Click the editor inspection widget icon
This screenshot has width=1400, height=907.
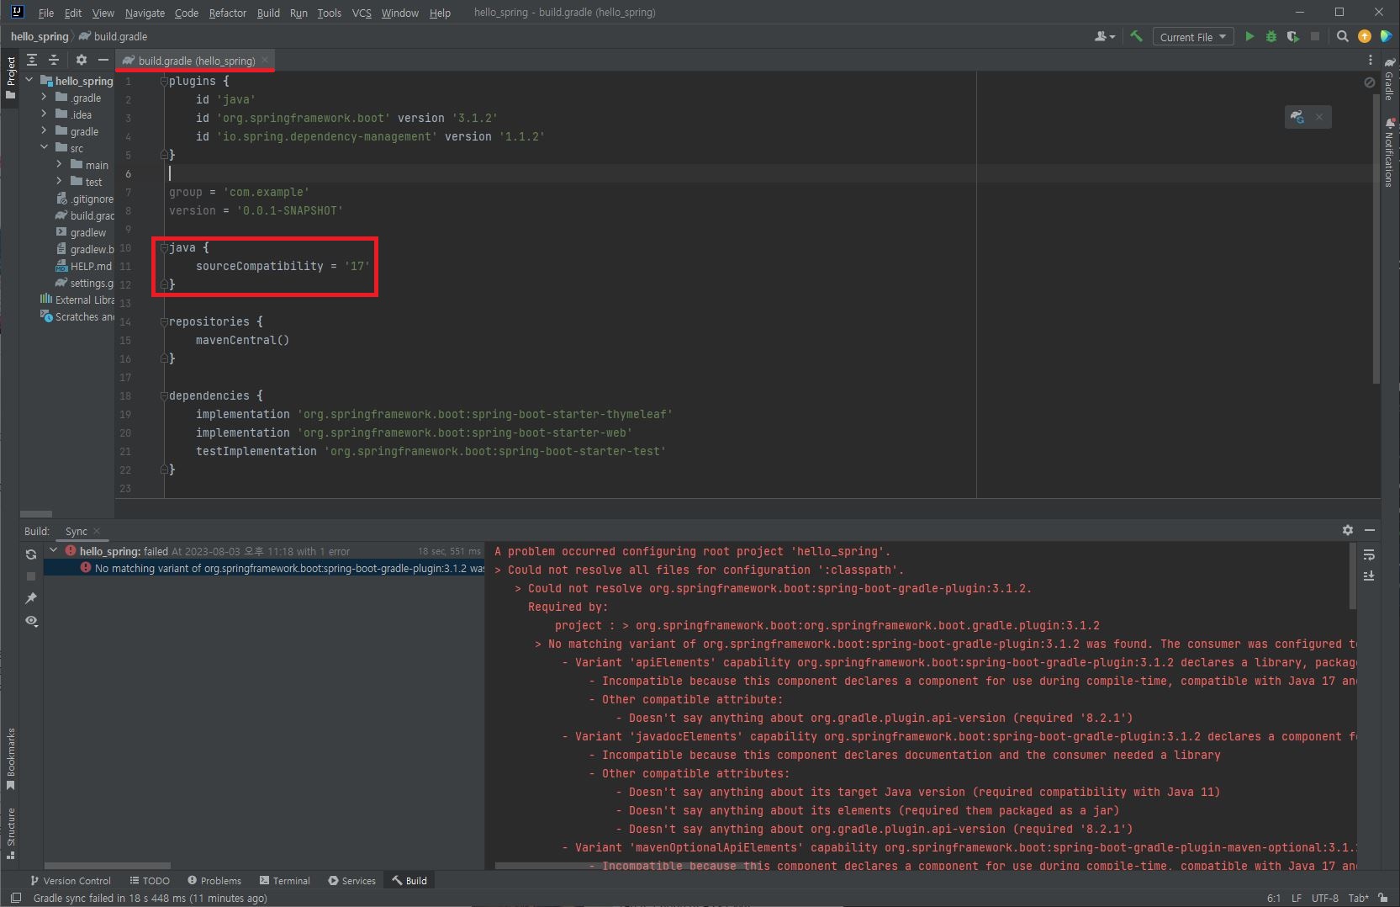click(1369, 82)
